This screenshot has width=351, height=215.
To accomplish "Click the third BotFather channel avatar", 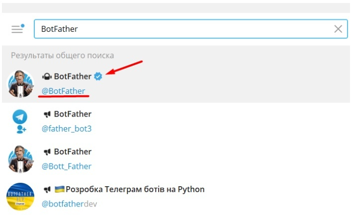I will [x=20, y=160].
